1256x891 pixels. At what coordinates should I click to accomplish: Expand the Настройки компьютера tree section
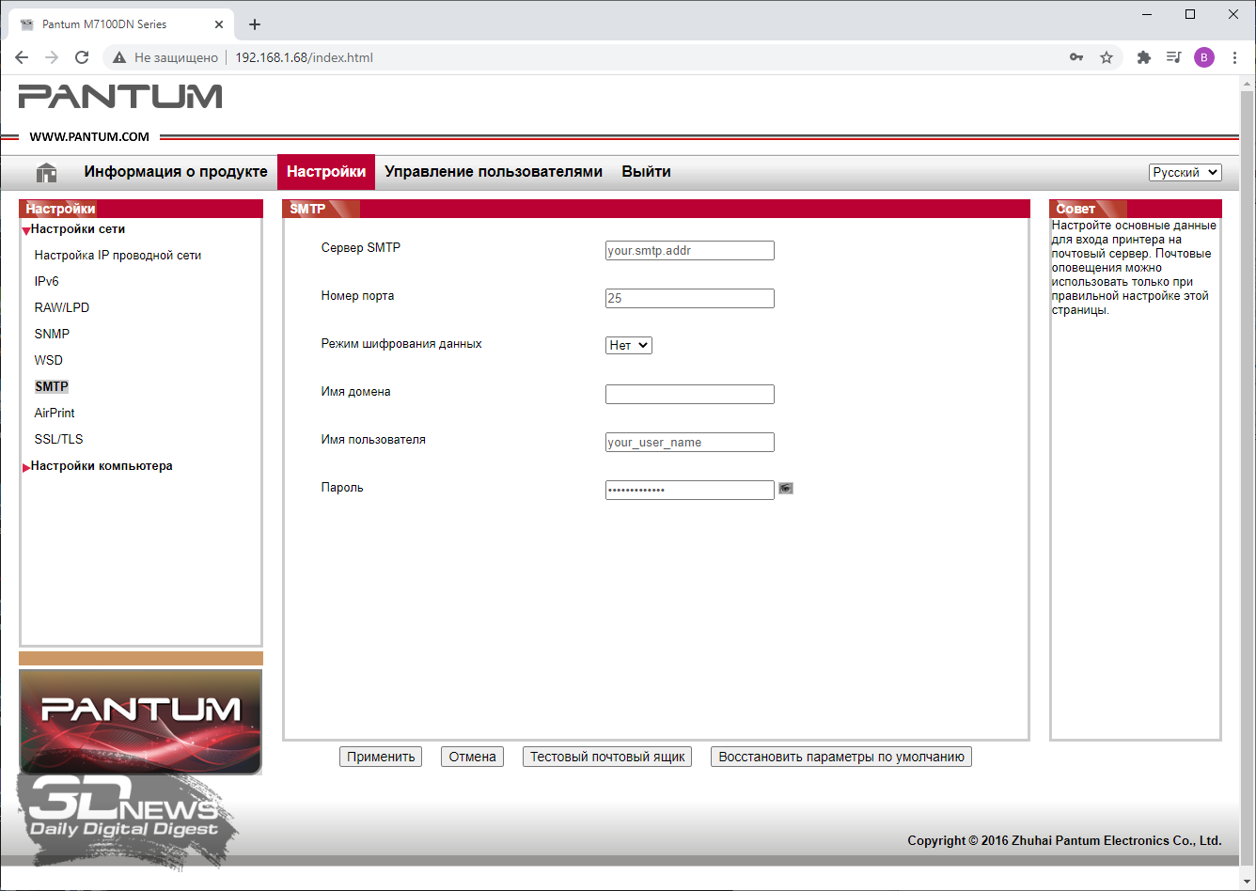(26, 466)
